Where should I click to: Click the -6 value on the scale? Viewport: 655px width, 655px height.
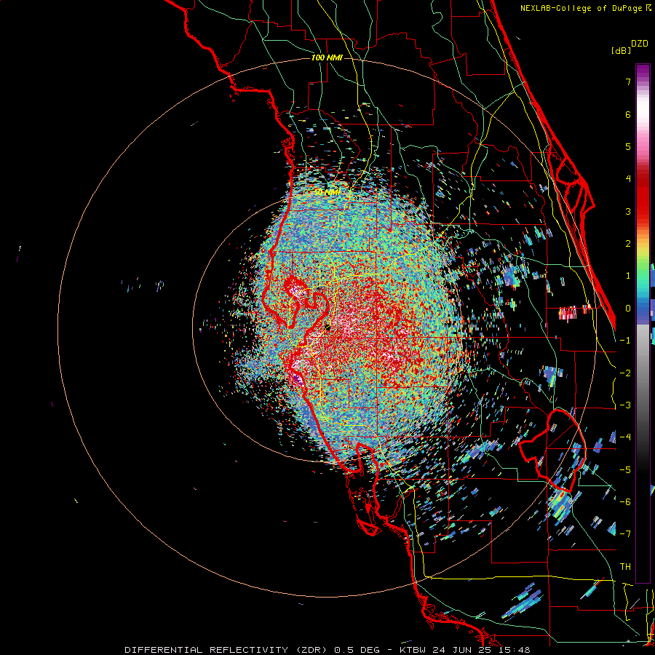click(625, 502)
